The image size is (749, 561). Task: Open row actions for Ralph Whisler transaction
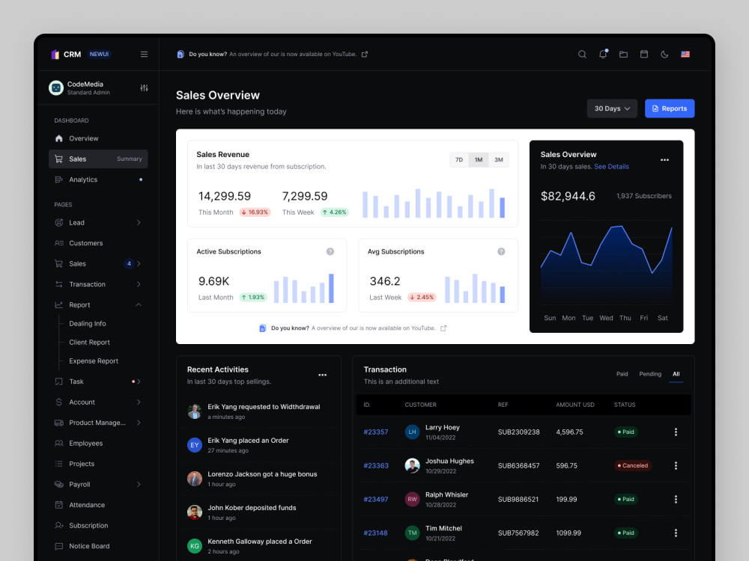click(676, 499)
